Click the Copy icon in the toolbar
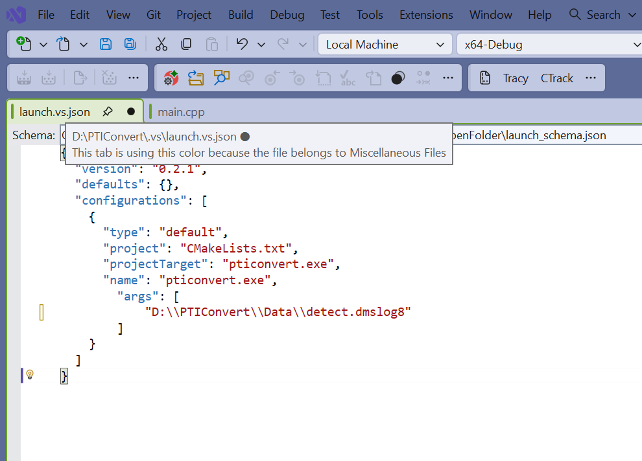642x461 pixels. pos(186,44)
